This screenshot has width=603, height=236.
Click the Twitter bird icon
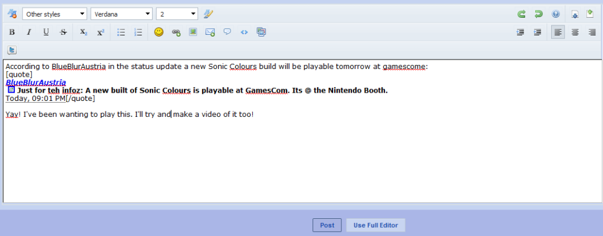click(x=12, y=50)
